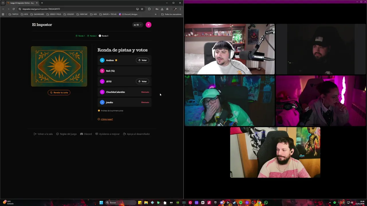Select Roli (Tú) player row
Image resolution: width=367 pixels, height=206 pixels.
click(124, 71)
